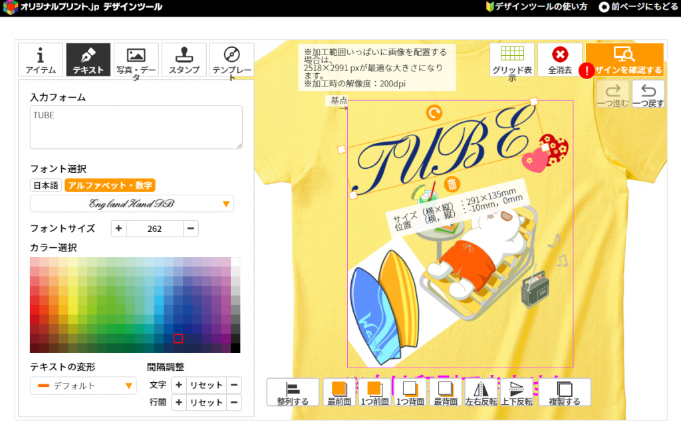Screen dimensions: 681x430
Task: Click 整列する align button
Action: (x=293, y=392)
